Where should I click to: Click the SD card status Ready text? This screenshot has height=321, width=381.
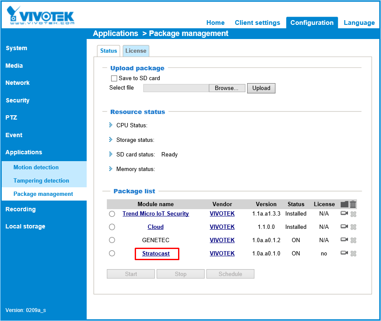(x=169, y=155)
